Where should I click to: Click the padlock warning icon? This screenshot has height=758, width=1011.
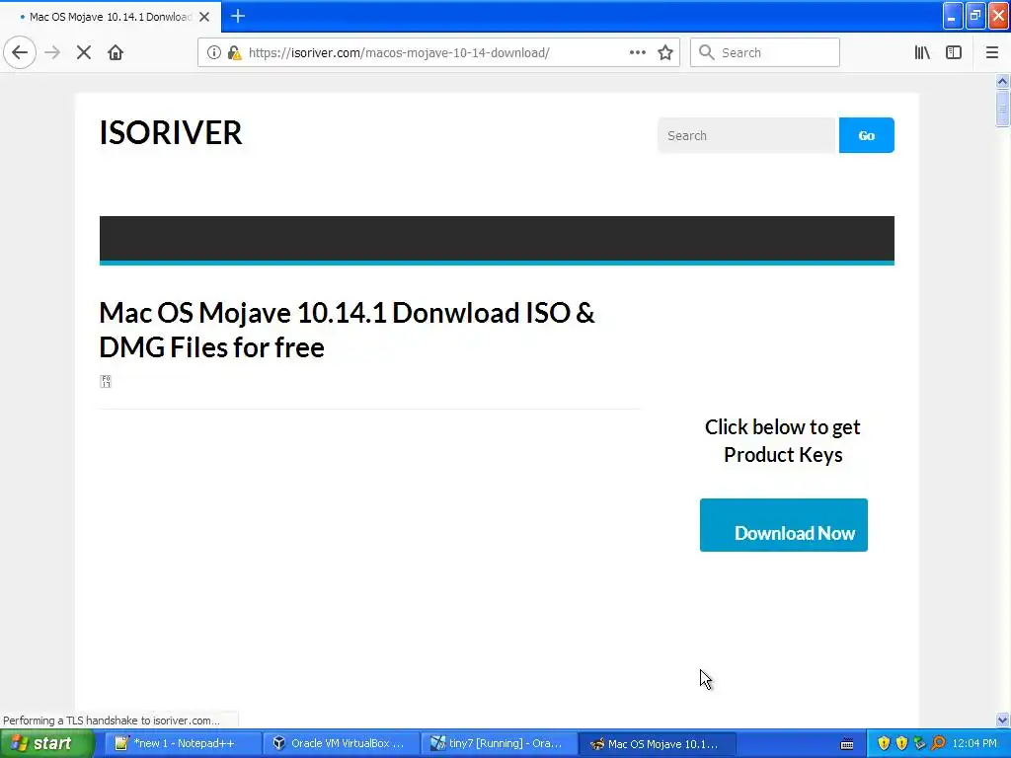pos(235,52)
